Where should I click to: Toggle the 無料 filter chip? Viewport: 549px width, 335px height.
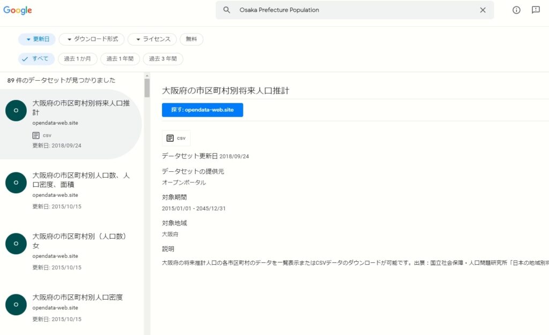pos(191,39)
